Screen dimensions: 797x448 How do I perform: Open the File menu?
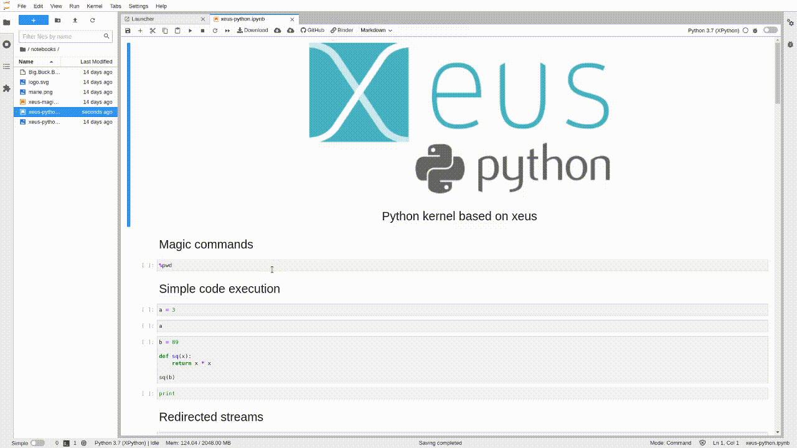coord(22,6)
